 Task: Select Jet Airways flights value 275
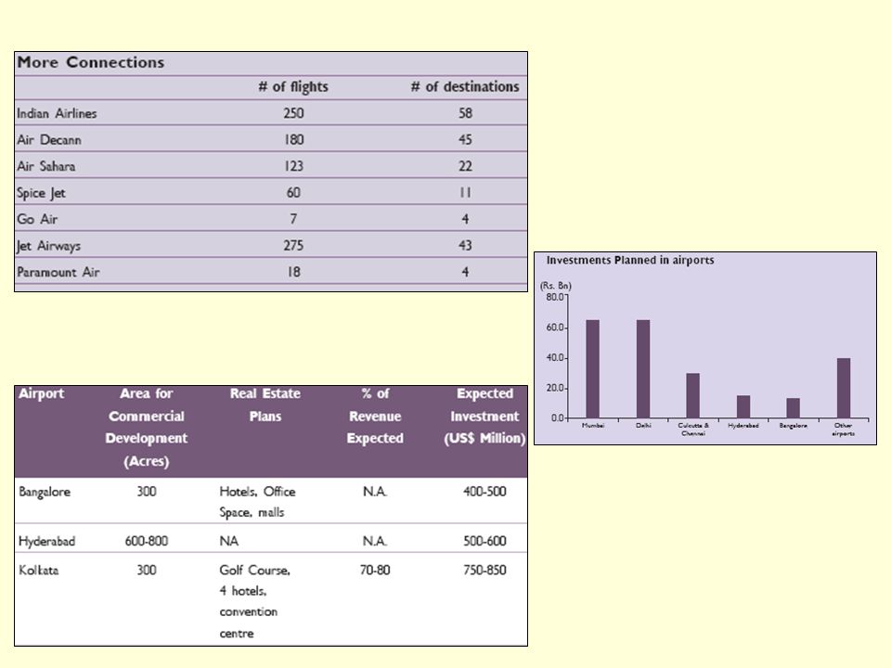click(x=294, y=245)
